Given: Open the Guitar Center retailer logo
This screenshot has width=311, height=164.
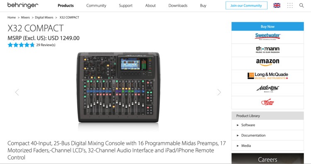Looking at the screenshot, I should (x=267, y=102).
